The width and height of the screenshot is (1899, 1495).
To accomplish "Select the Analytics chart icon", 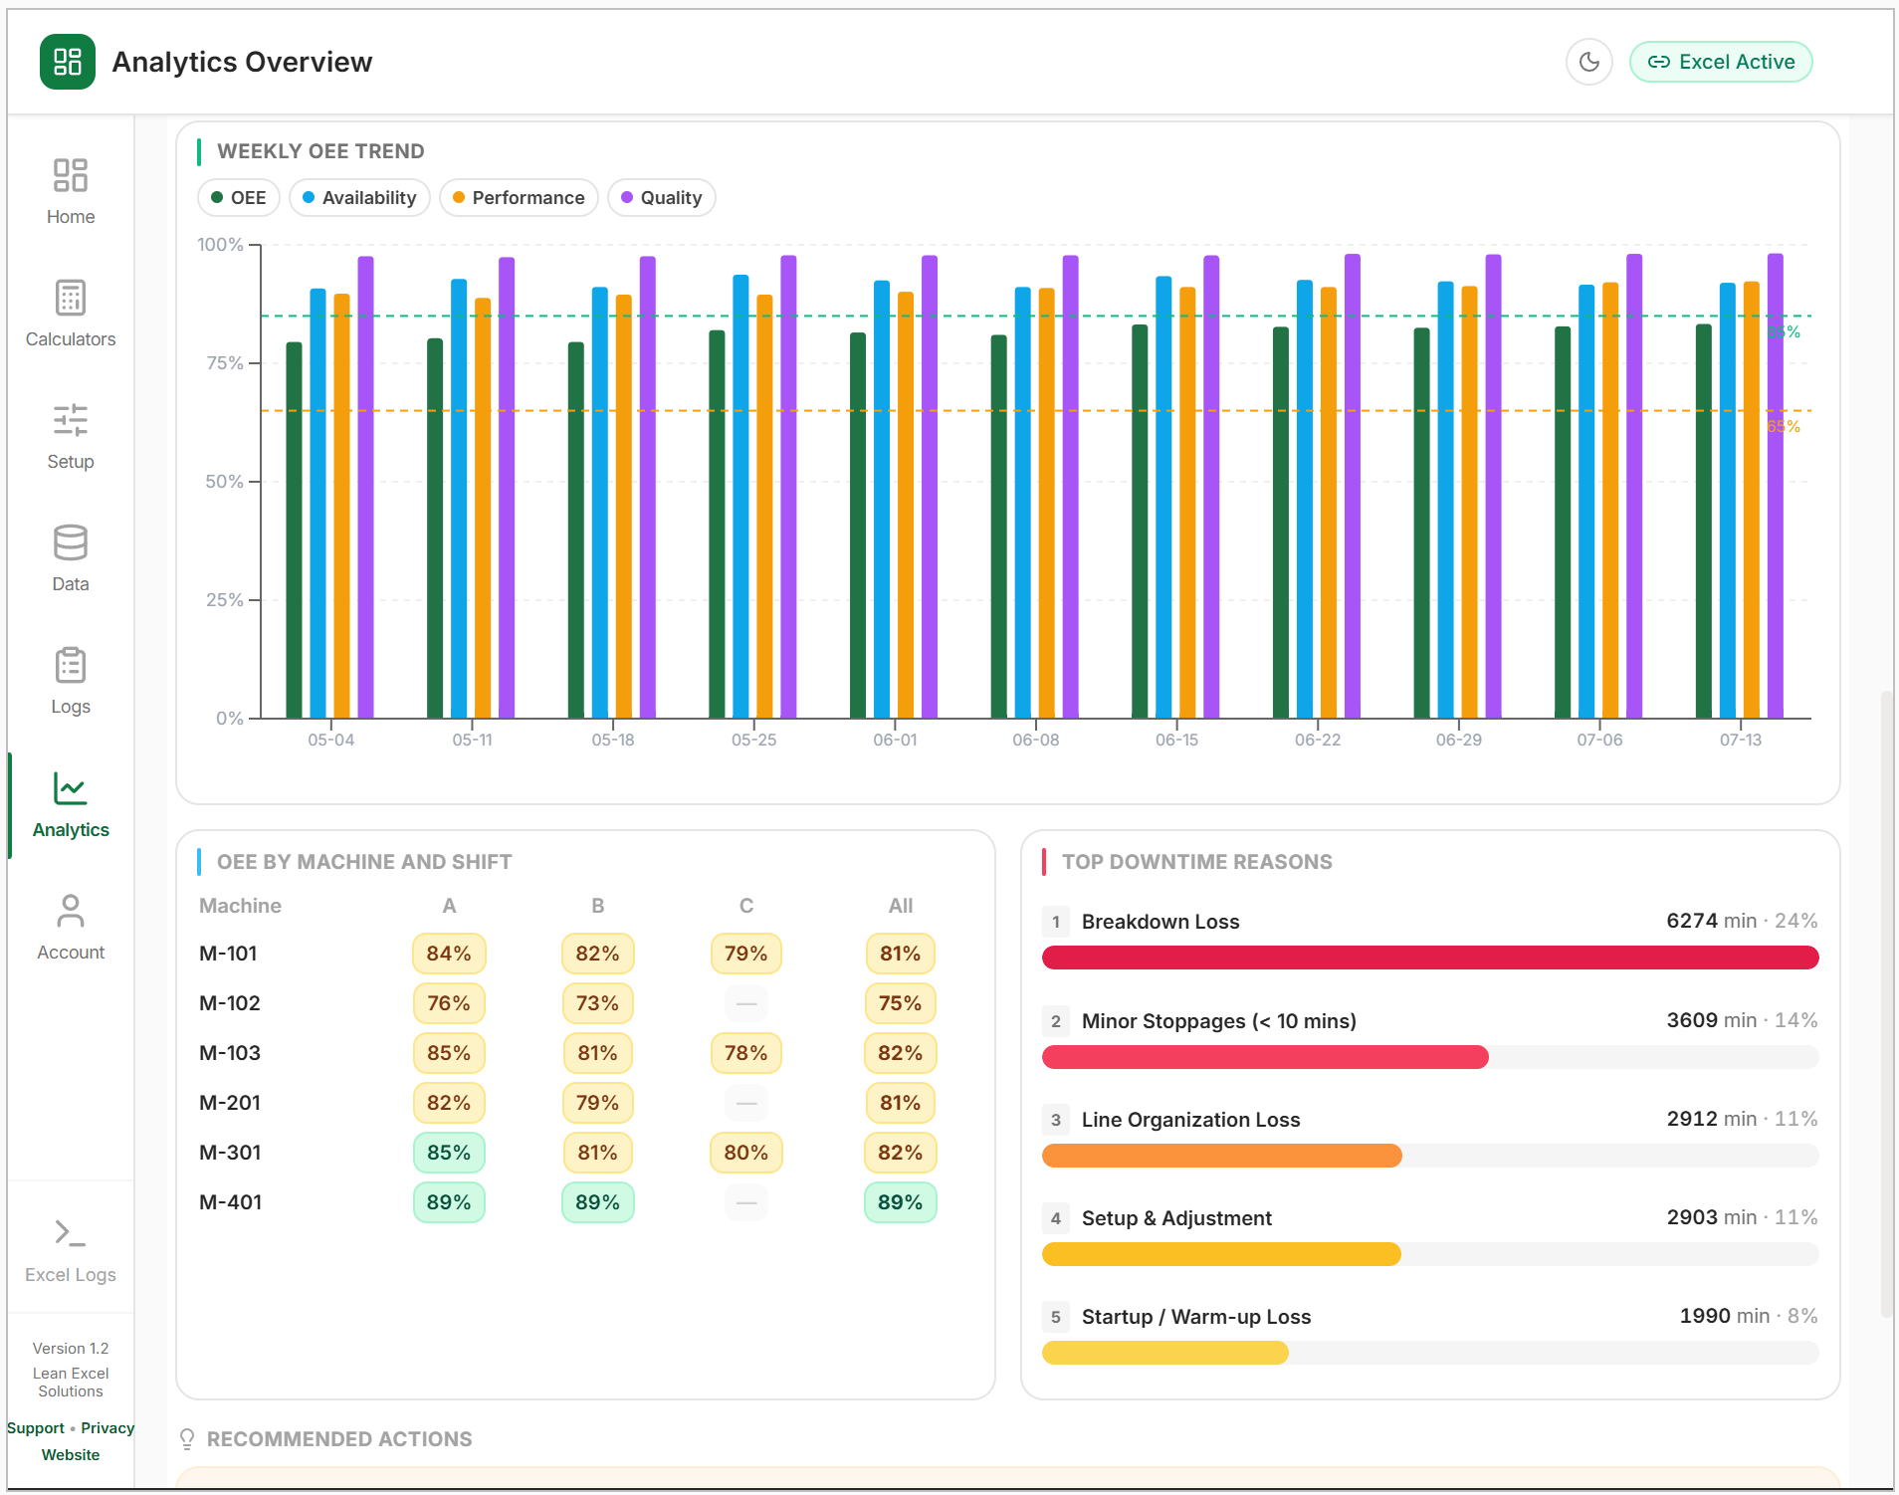I will tap(71, 788).
